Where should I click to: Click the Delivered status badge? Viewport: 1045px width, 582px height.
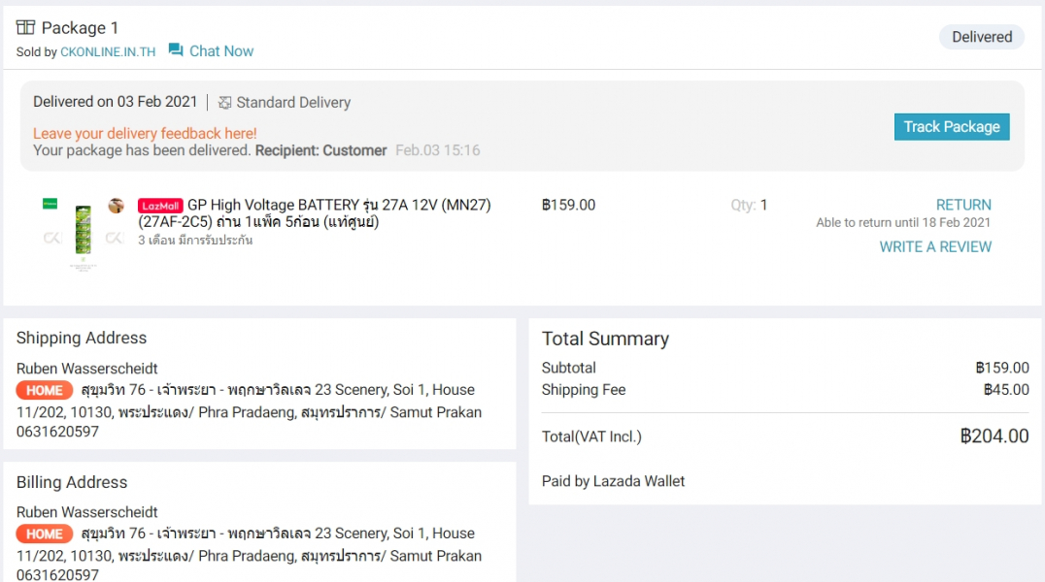pyautogui.click(x=982, y=37)
